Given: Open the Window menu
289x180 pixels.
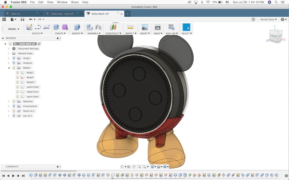Looking at the screenshot, I should click(x=62, y=2).
